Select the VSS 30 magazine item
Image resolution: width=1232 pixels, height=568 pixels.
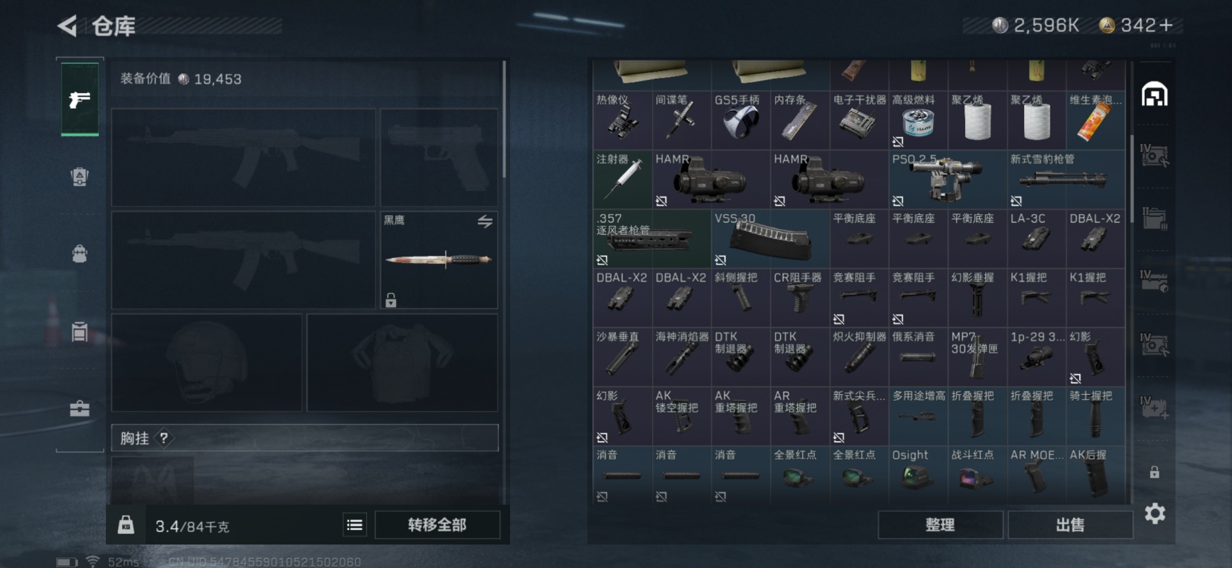pos(770,238)
